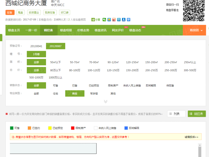
Task: Select pre-sale permit 20130041
Action: click(x=36, y=46)
